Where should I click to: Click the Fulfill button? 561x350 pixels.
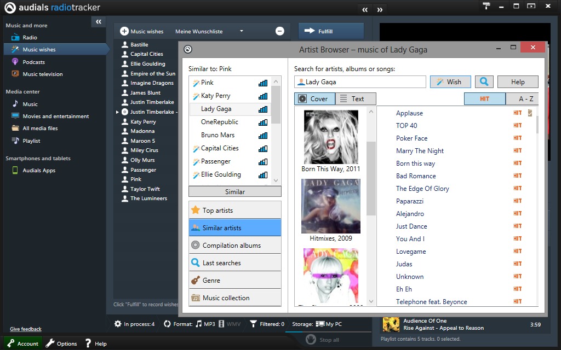[331, 31]
